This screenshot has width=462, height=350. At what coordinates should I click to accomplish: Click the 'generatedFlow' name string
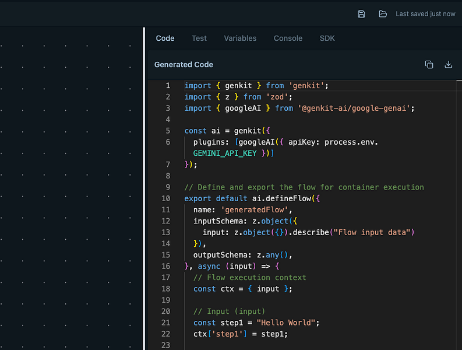[254, 210]
